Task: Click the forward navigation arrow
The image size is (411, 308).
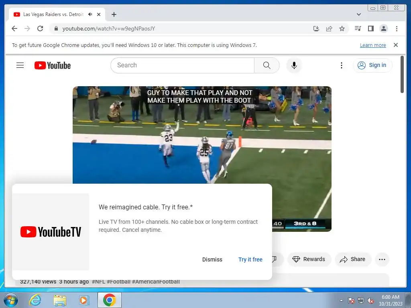Action: (x=27, y=28)
